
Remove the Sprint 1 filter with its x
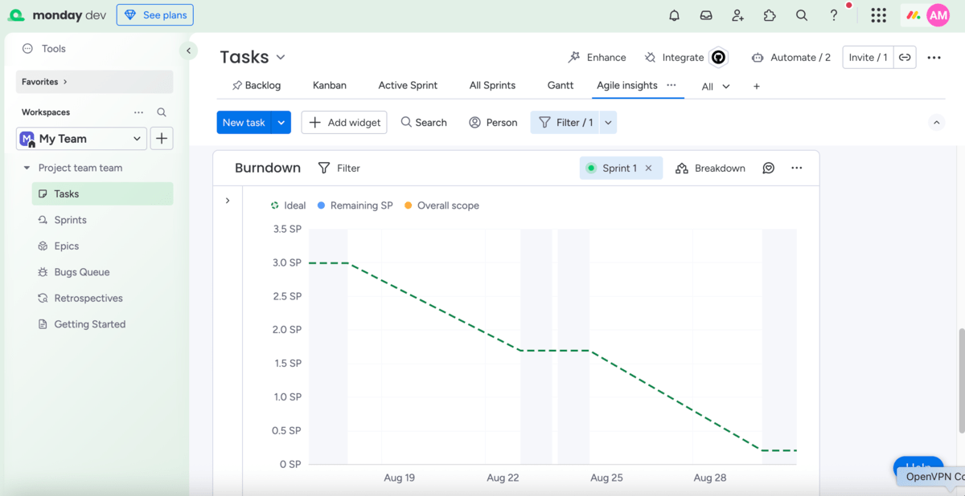[649, 168]
